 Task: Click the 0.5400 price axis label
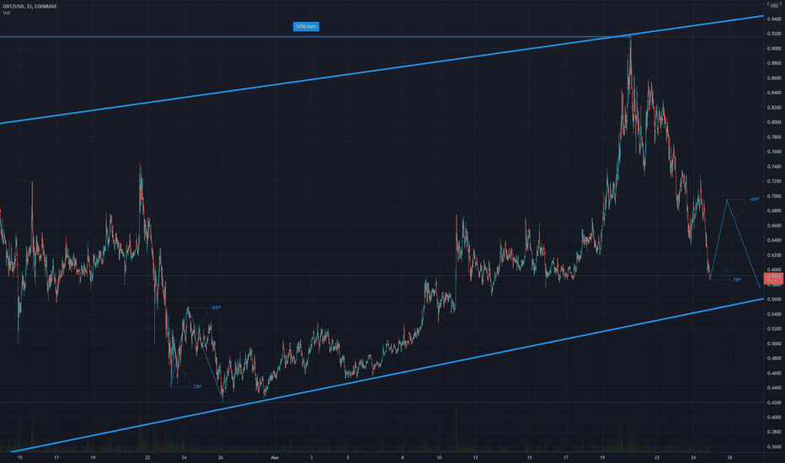774,314
